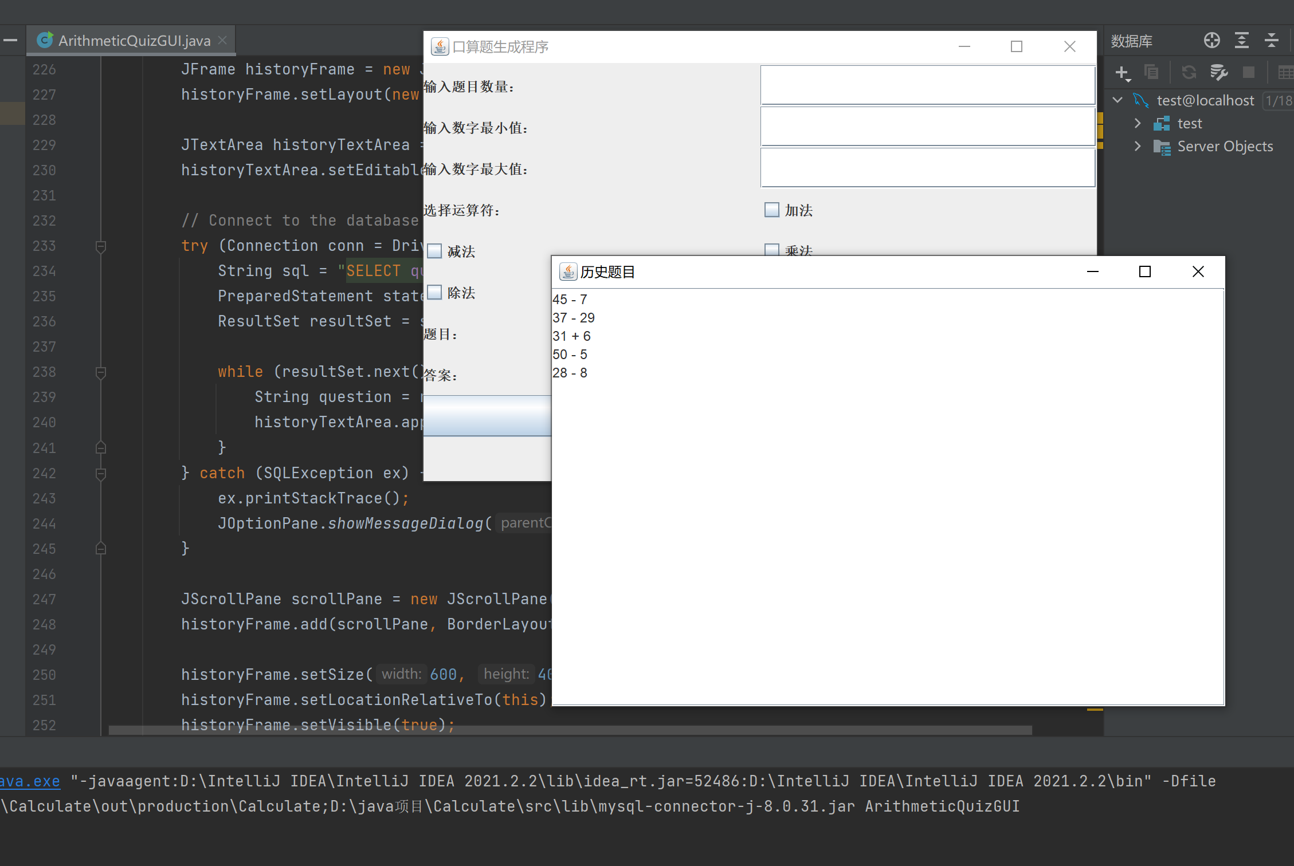Image resolution: width=1294 pixels, height=866 pixels.
Task: Click the 输入题目数量 text field
Action: [x=927, y=85]
